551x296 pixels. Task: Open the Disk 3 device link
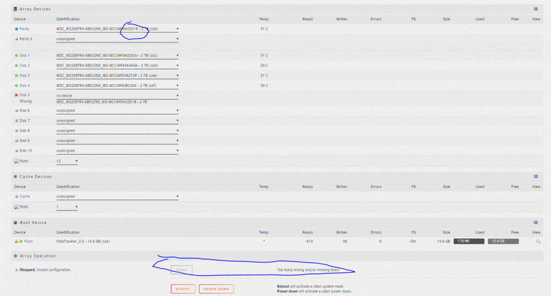tap(24, 75)
